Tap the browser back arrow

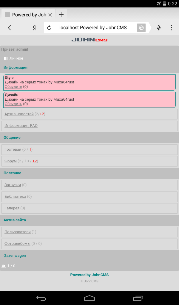[9, 28]
